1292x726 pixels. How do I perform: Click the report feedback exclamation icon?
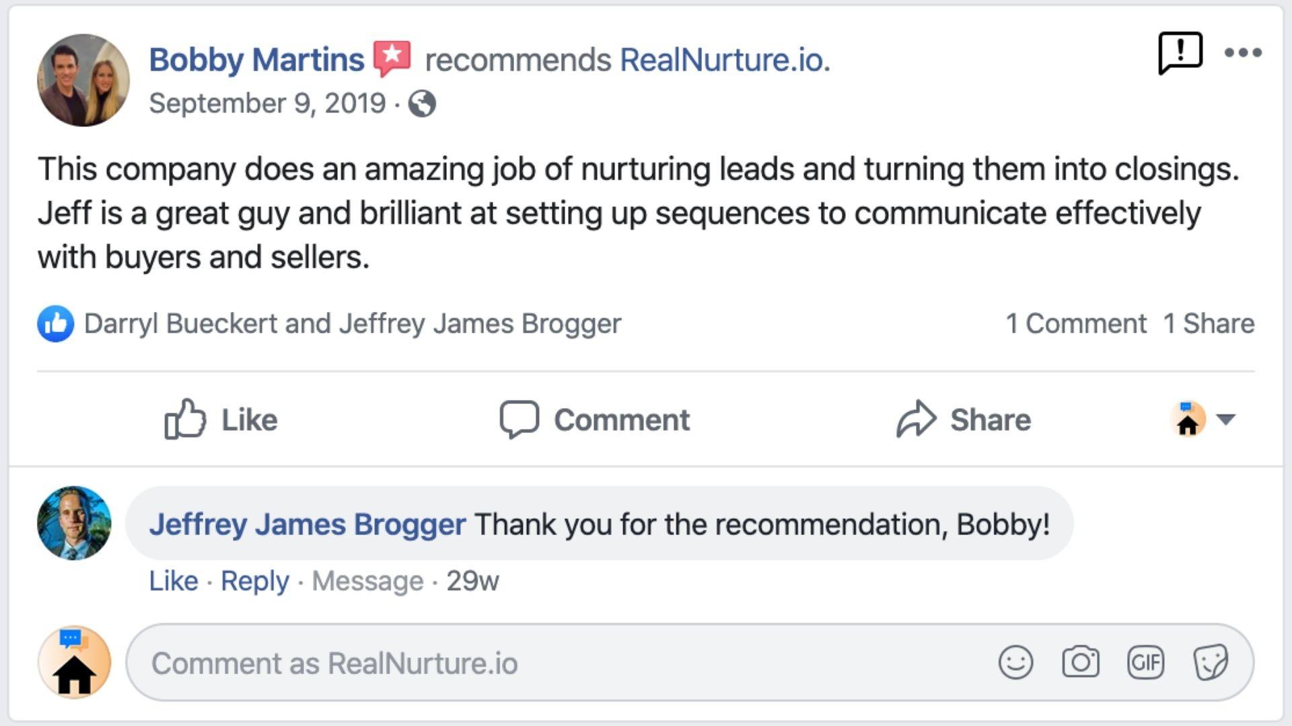click(x=1180, y=52)
